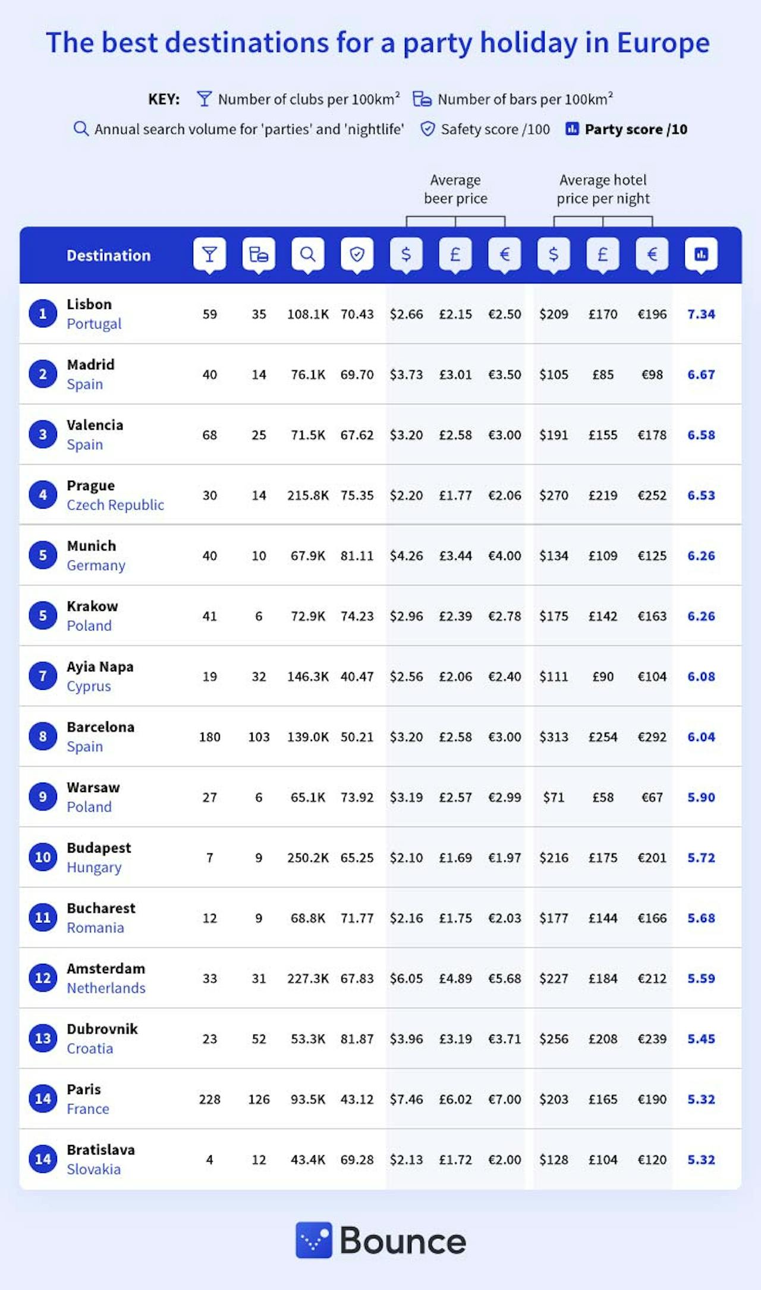
Task: Click the bars column header icon
Action: pos(259,254)
